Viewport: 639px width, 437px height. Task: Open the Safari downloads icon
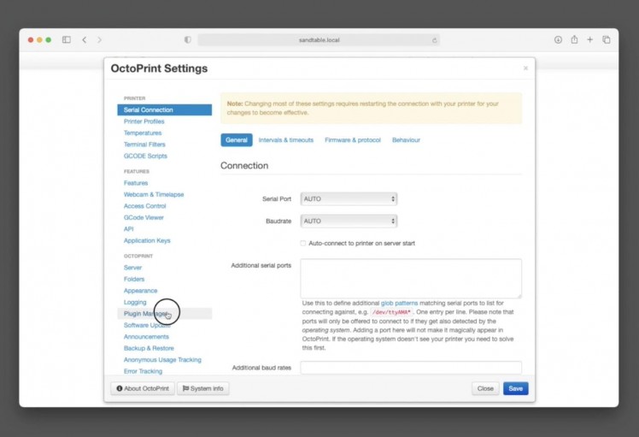pyautogui.click(x=558, y=39)
